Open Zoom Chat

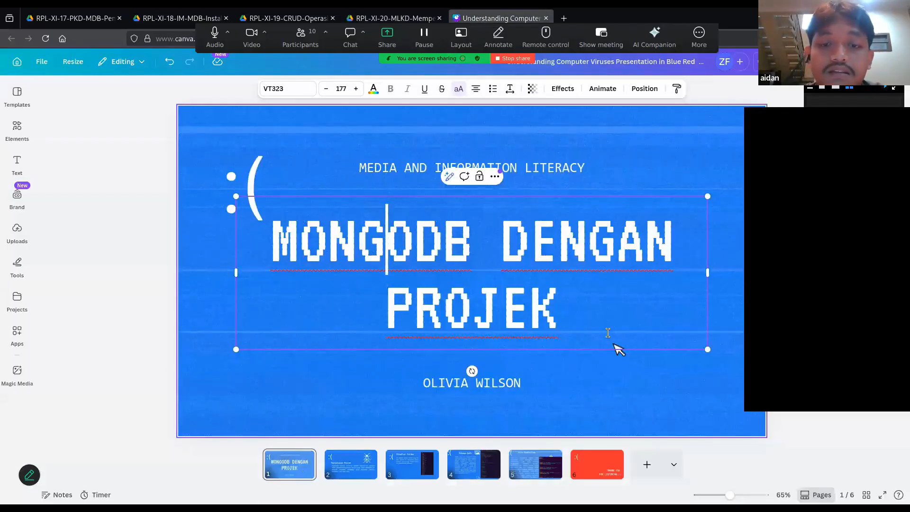[x=350, y=37]
